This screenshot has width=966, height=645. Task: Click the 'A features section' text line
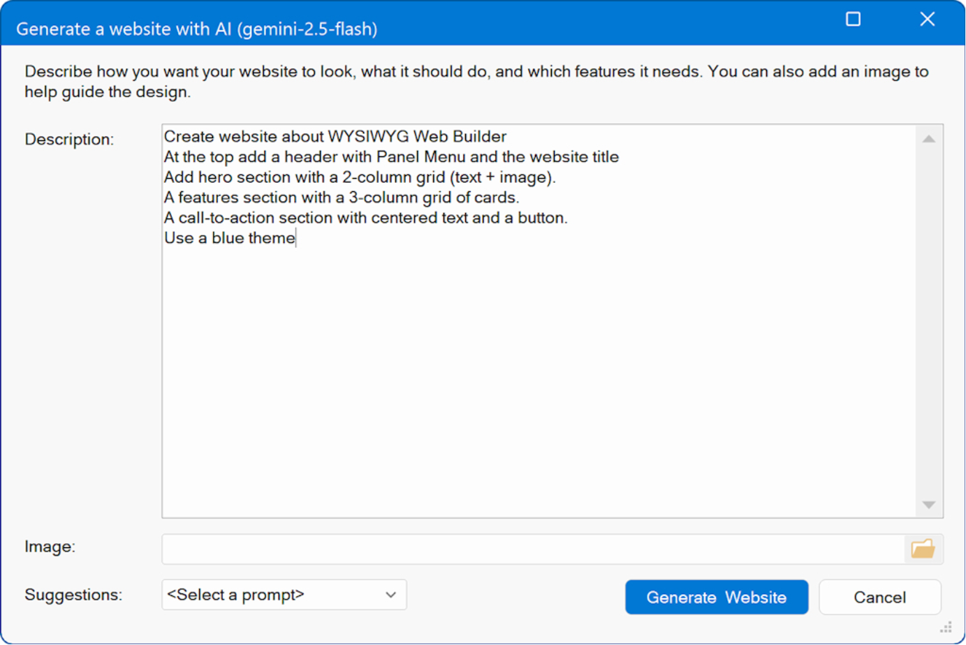[x=341, y=198]
